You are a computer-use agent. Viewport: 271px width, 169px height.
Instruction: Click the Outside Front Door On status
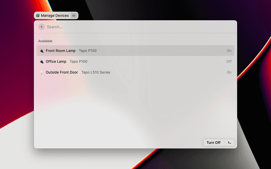229,73
